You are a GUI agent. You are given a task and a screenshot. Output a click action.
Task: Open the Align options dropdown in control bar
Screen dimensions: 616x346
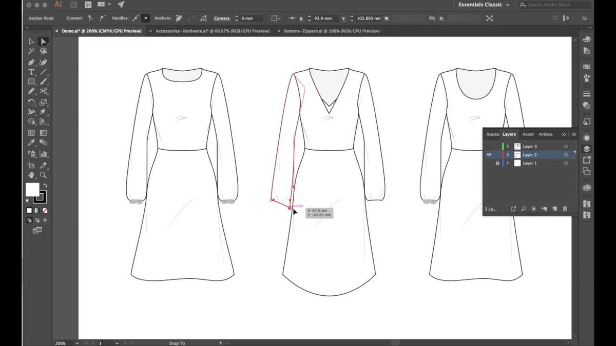pos(276,18)
